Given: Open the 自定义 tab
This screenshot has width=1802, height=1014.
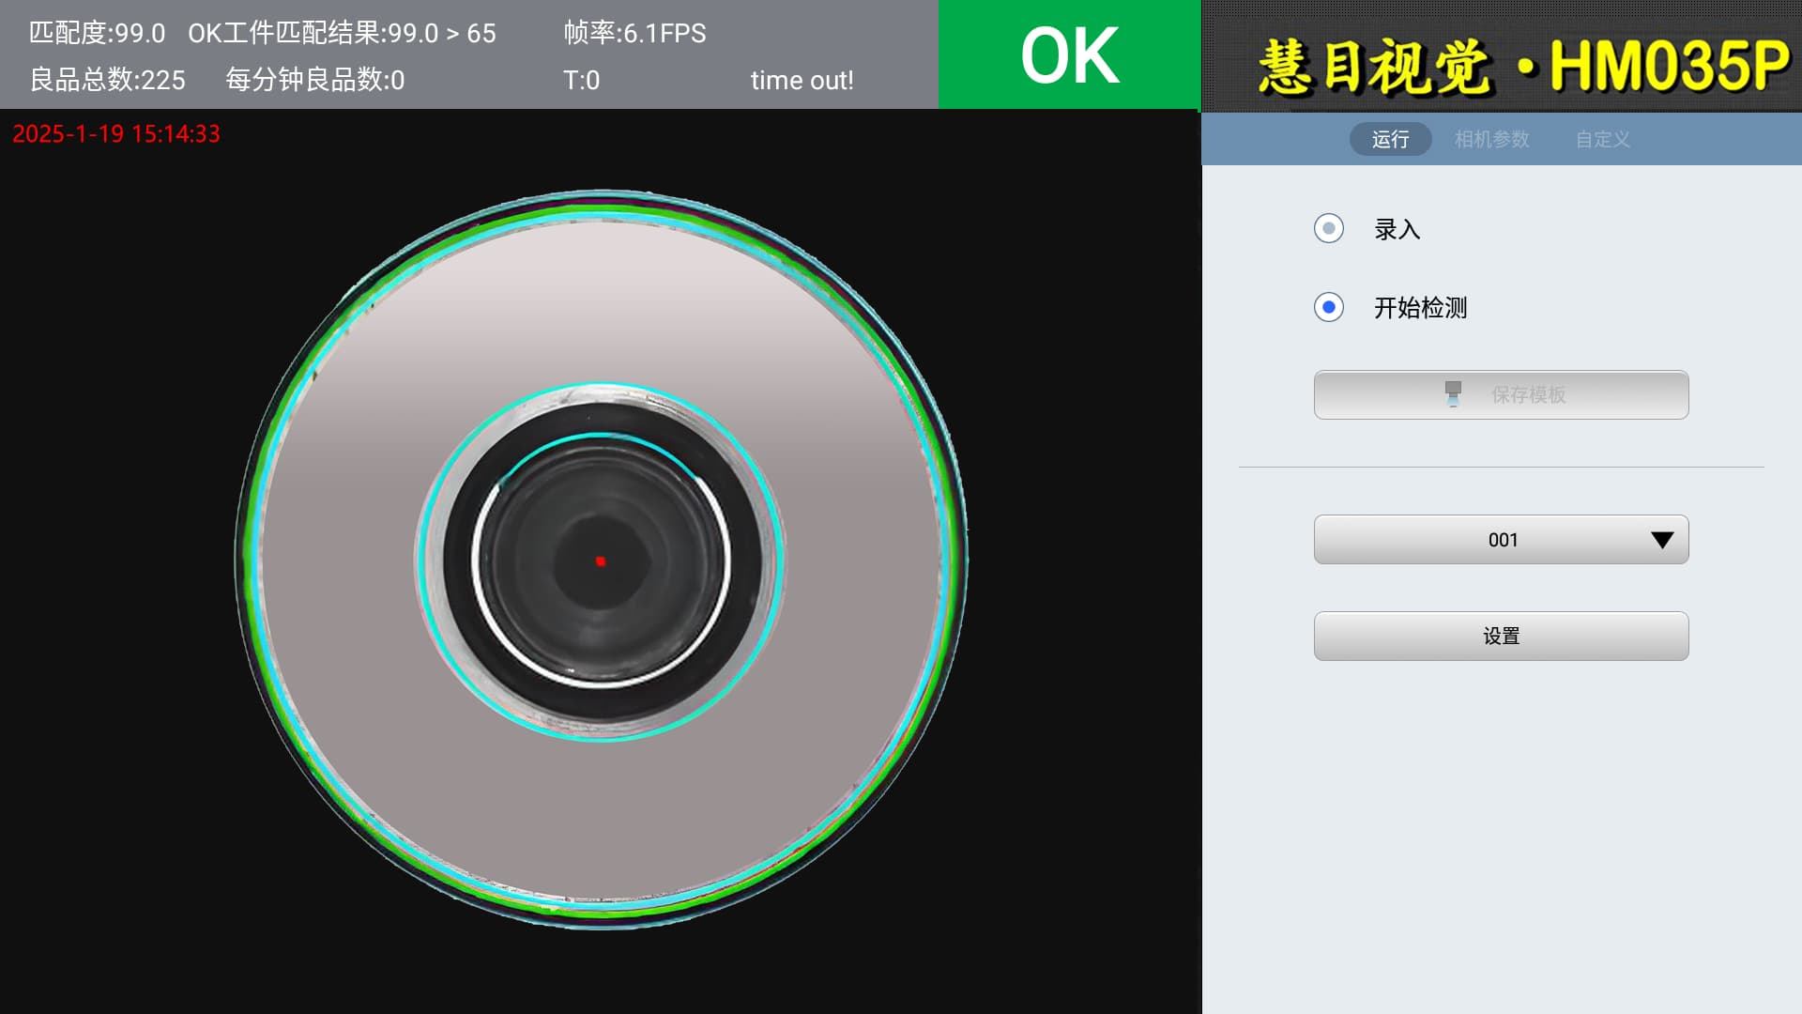Looking at the screenshot, I should [1602, 139].
